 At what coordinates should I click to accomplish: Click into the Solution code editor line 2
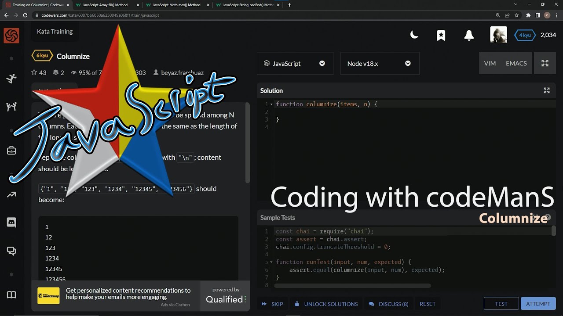coord(415,111)
